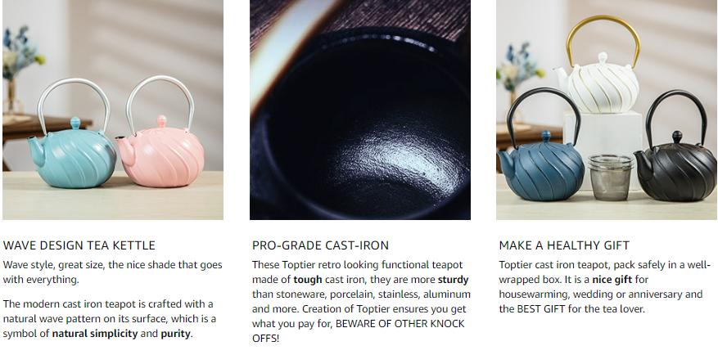Screen dimensions: 718x355
Task: Click the 'BEWARE OF OTHER KNOCK OFFS!' text
Action: [358, 331]
